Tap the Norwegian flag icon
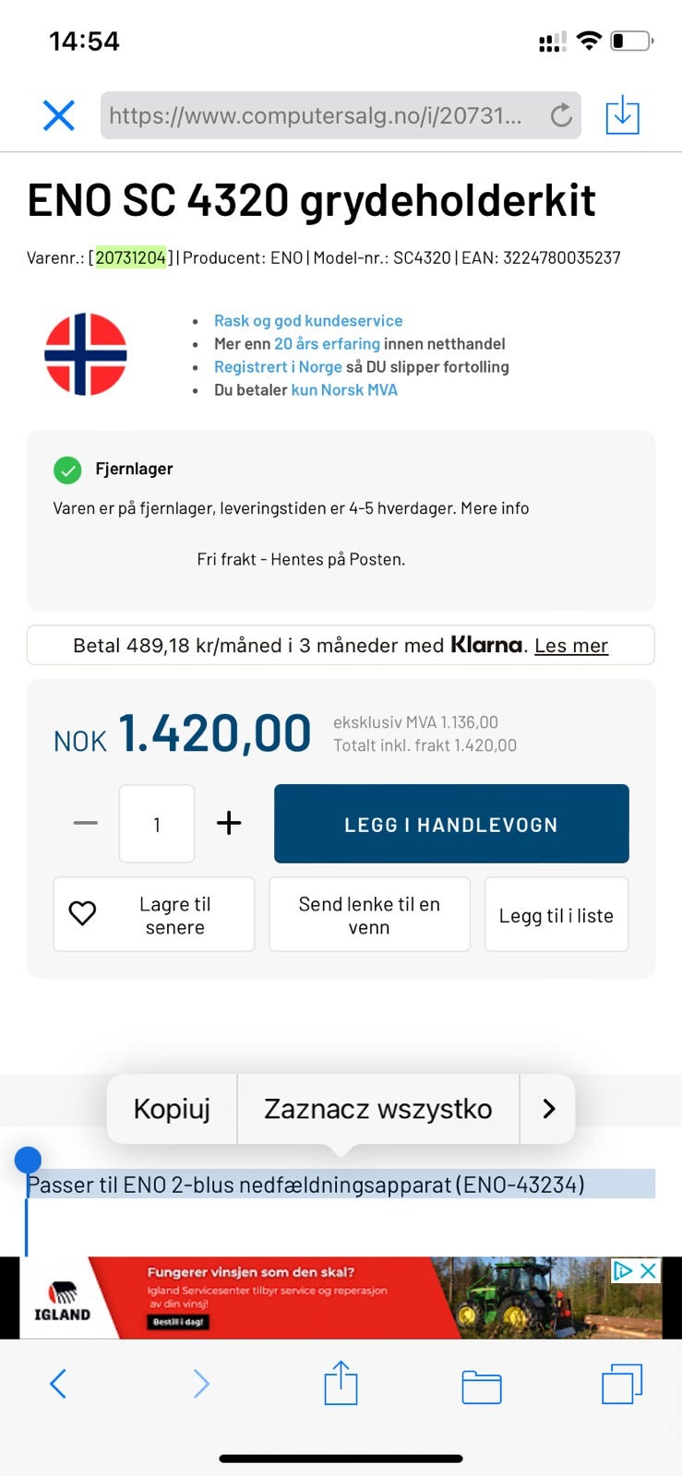Viewport: 682px width, 1476px height. click(86, 354)
